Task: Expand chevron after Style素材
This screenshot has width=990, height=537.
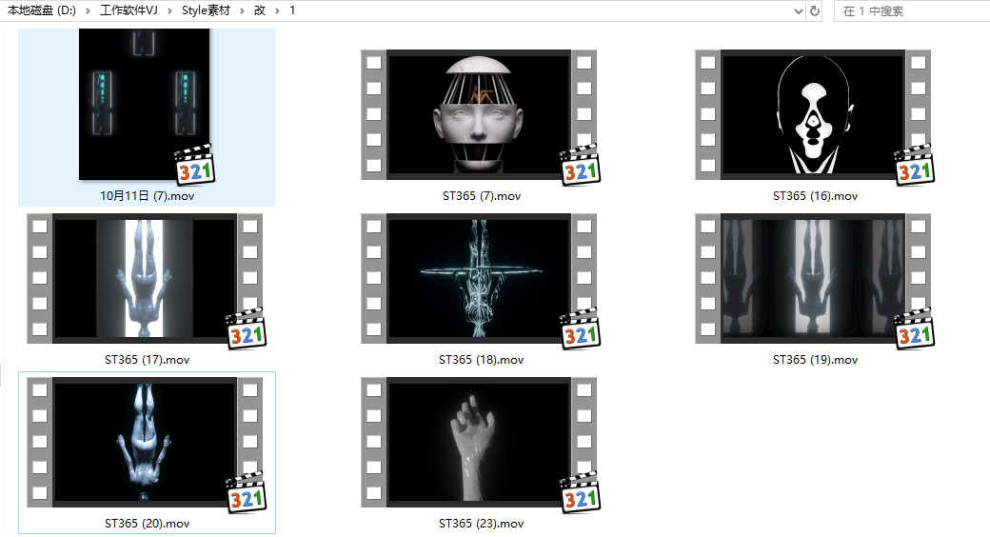Action: [242, 10]
